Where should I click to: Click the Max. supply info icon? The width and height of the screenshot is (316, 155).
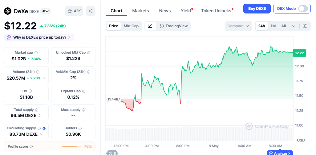pos(83,110)
